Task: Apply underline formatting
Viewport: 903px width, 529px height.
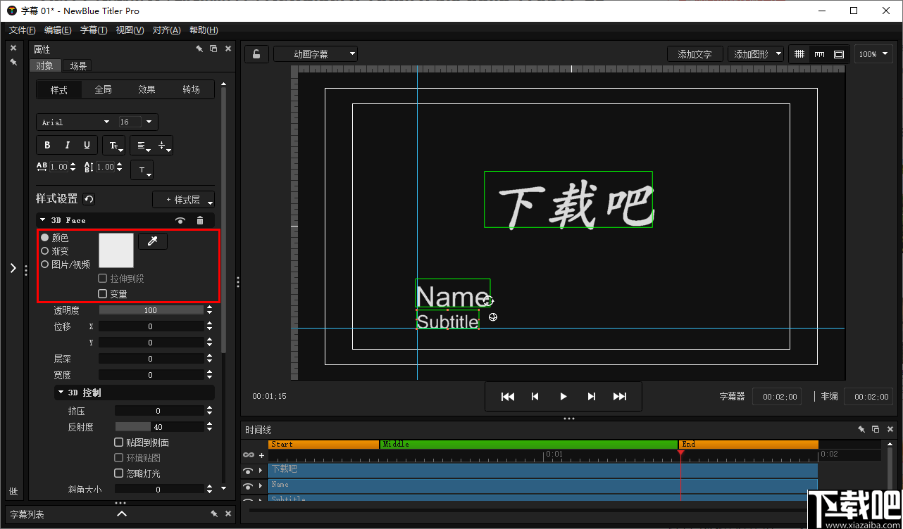Action: click(87, 145)
